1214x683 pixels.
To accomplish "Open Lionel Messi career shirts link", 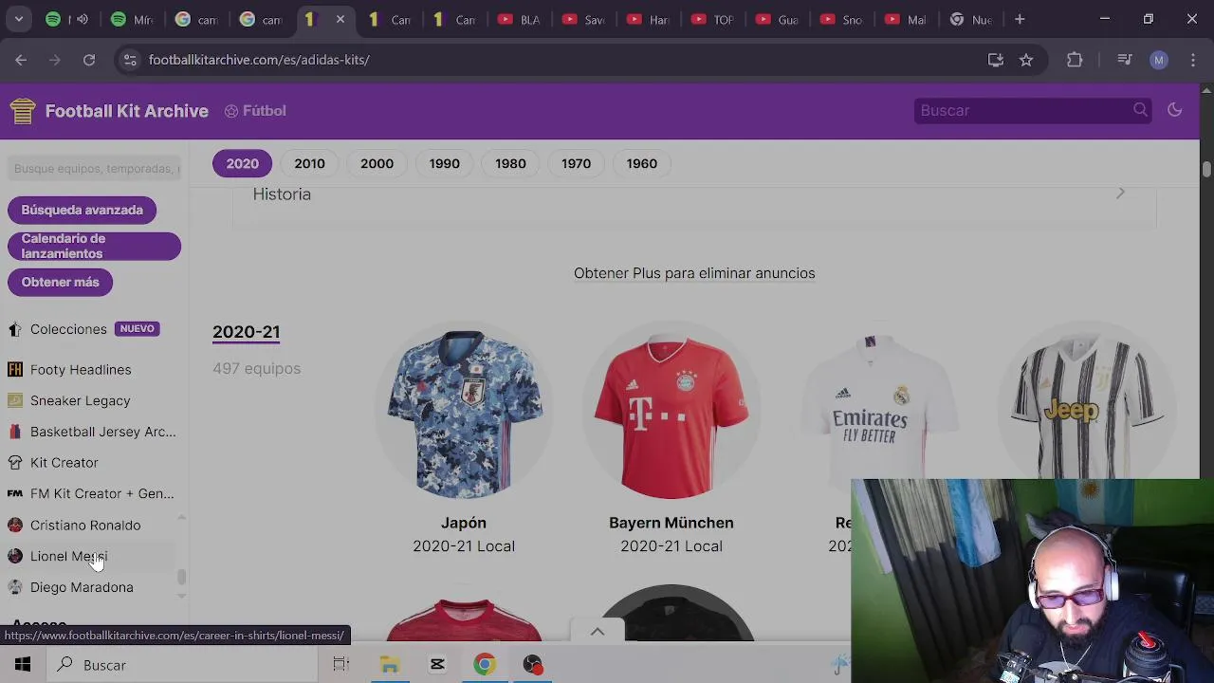I will coord(68,556).
